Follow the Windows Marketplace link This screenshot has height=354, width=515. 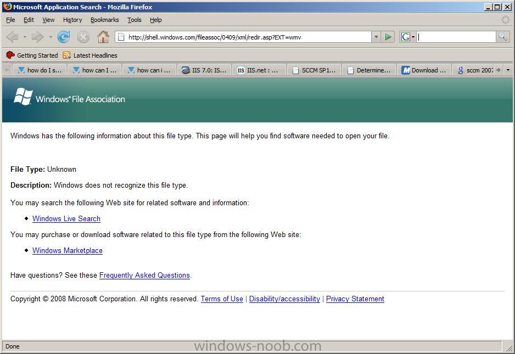point(68,251)
